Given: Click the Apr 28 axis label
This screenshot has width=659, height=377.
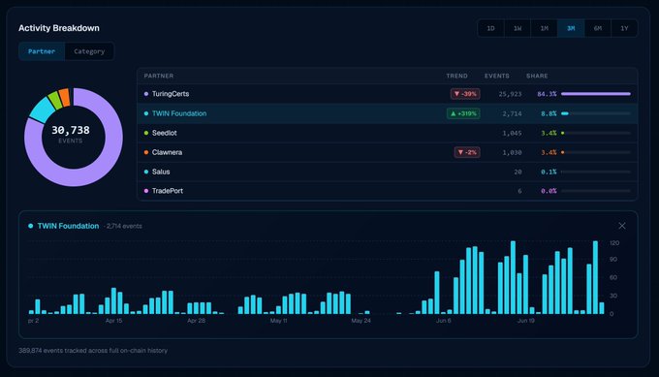Looking at the screenshot, I should point(196,321).
